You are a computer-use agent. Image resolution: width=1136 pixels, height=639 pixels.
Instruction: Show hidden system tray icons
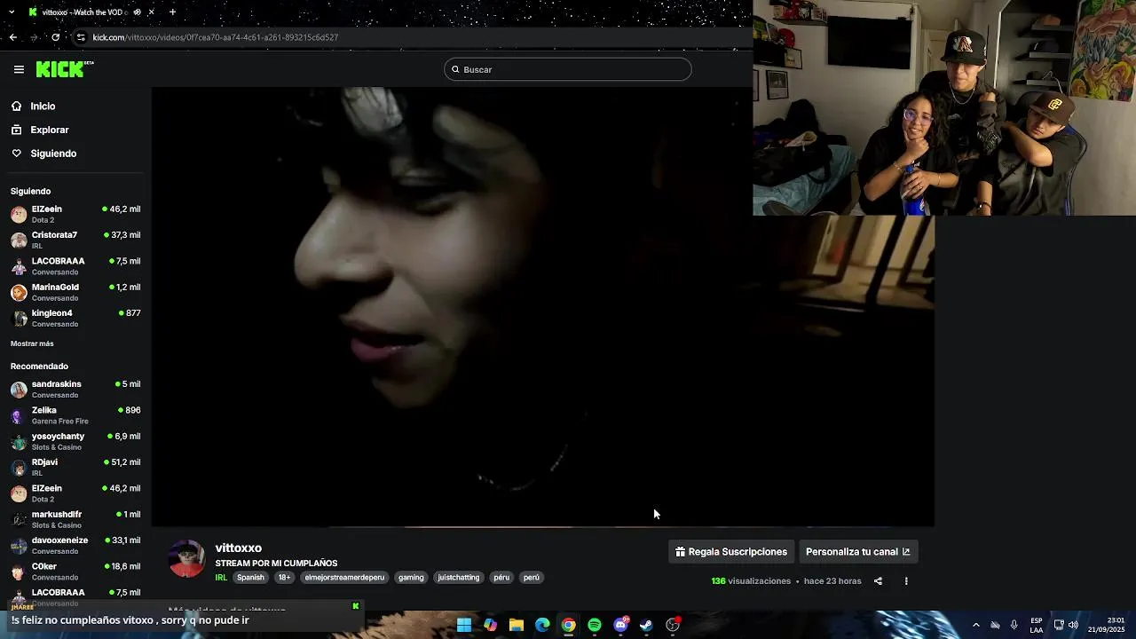point(975,625)
